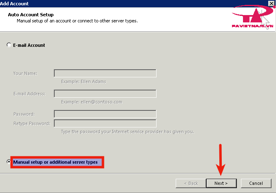Click the Add Account title bar
The image size is (276, 193).
[122, 3]
